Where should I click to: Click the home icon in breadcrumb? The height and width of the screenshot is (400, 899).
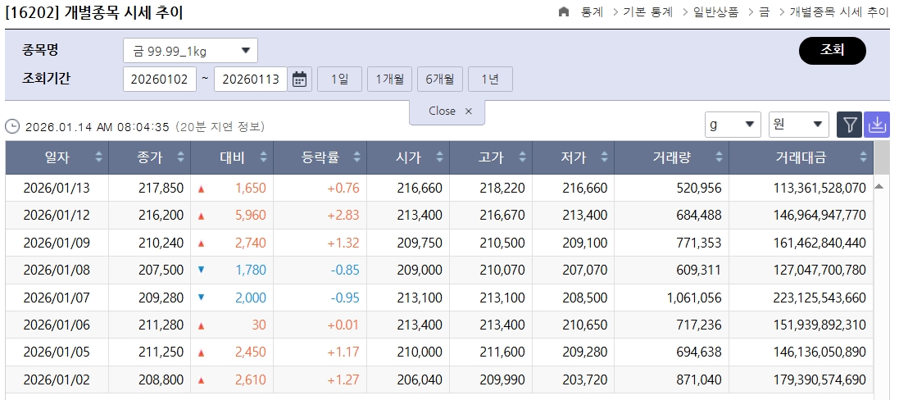click(563, 12)
